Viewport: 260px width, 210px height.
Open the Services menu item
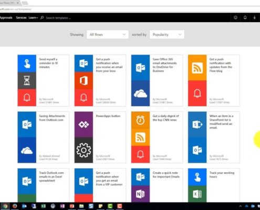pyautogui.click(x=21, y=18)
